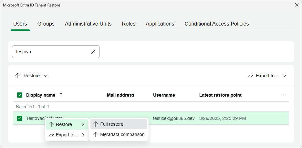The image size is (302, 148).
Task: Click the Metadata comparison up-arrow icon
Action: click(x=96, y=134)
